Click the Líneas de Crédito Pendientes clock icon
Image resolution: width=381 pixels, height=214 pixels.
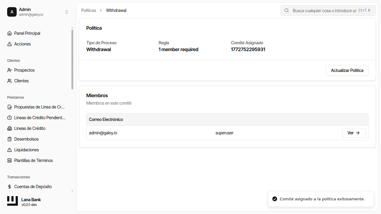[x=10, y=118]
